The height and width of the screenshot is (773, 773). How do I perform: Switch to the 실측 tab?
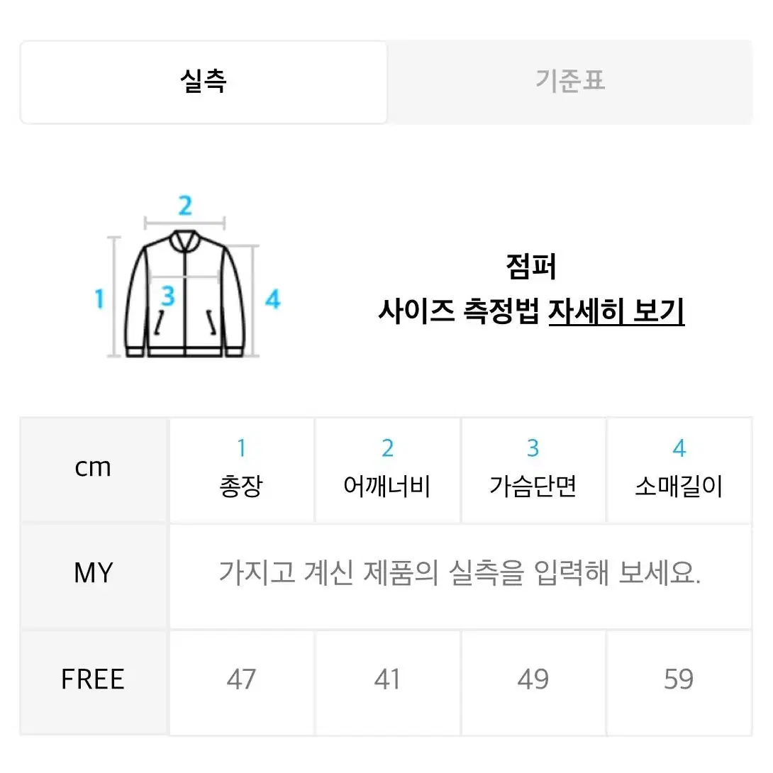[x=203, y=82]
